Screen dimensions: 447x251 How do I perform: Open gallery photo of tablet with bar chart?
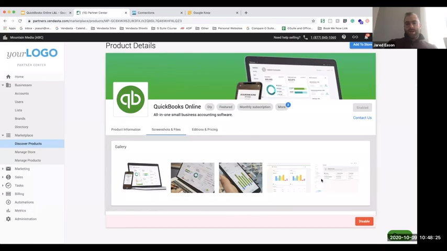pos(240,178)
